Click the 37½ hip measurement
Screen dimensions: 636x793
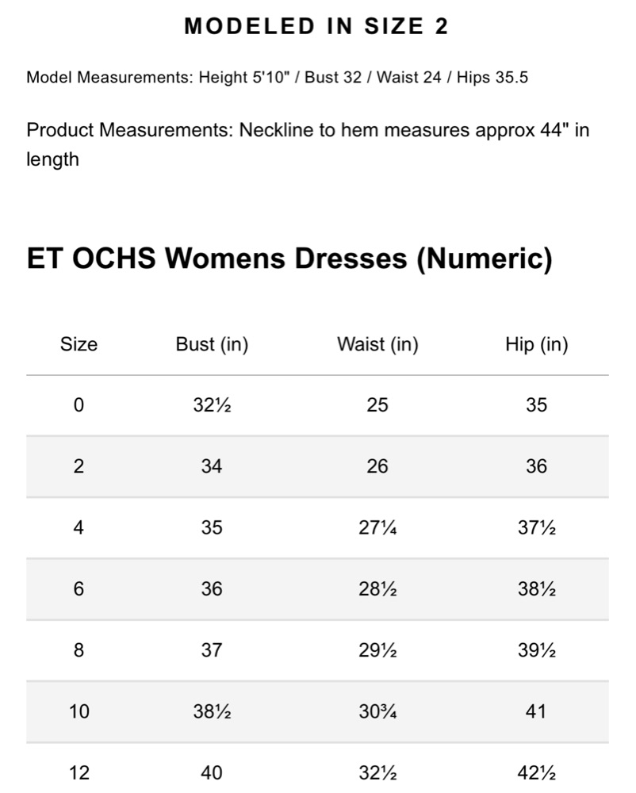pos(536,528)
